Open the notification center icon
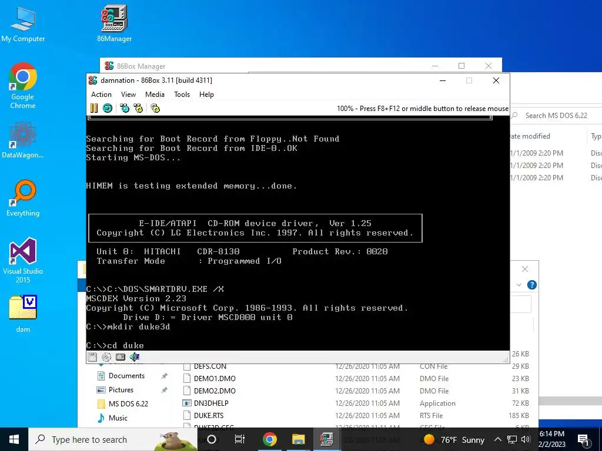 point(583,439)
